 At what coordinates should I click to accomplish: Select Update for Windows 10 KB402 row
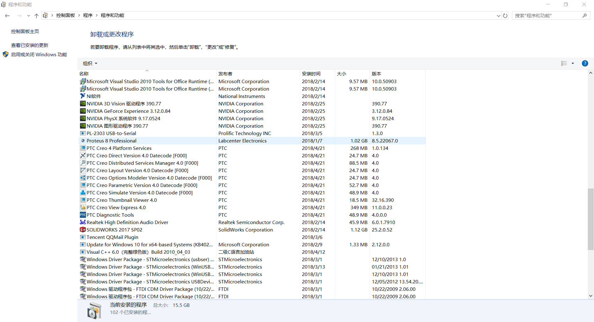point(252,244)
